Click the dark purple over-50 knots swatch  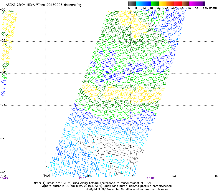(204, 4)
